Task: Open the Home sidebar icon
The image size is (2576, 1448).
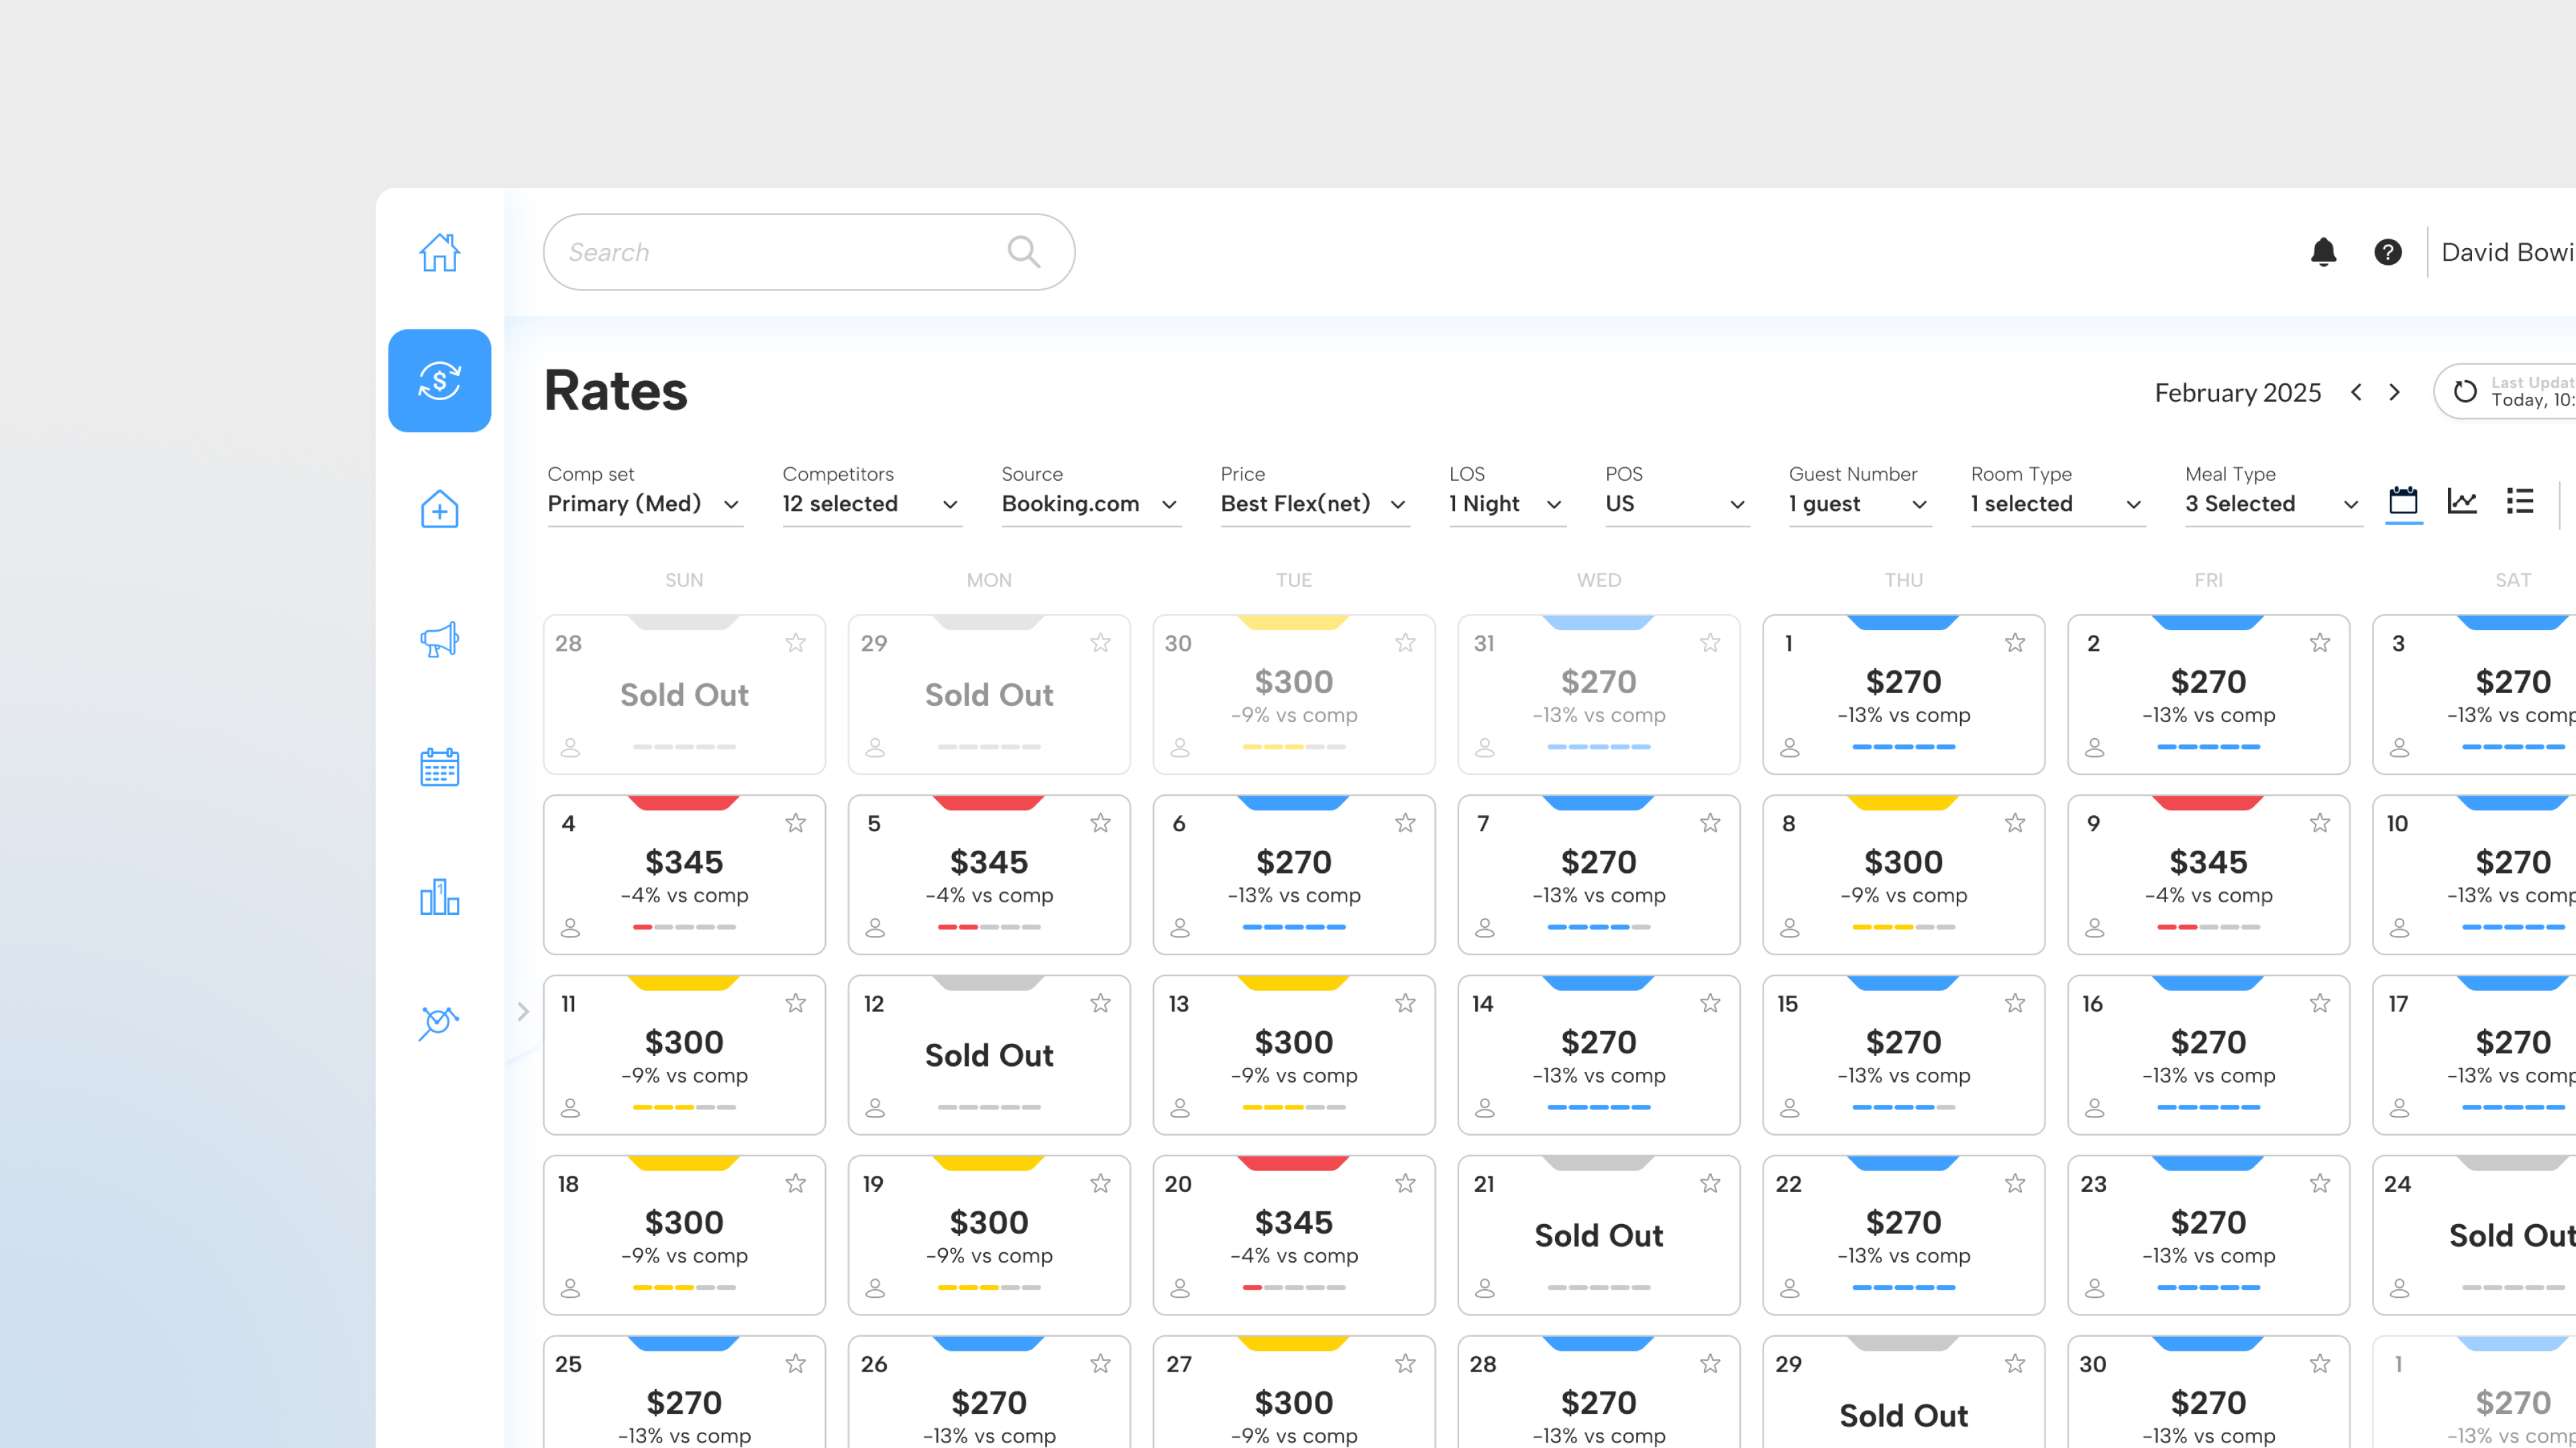Action: point(439,252)
